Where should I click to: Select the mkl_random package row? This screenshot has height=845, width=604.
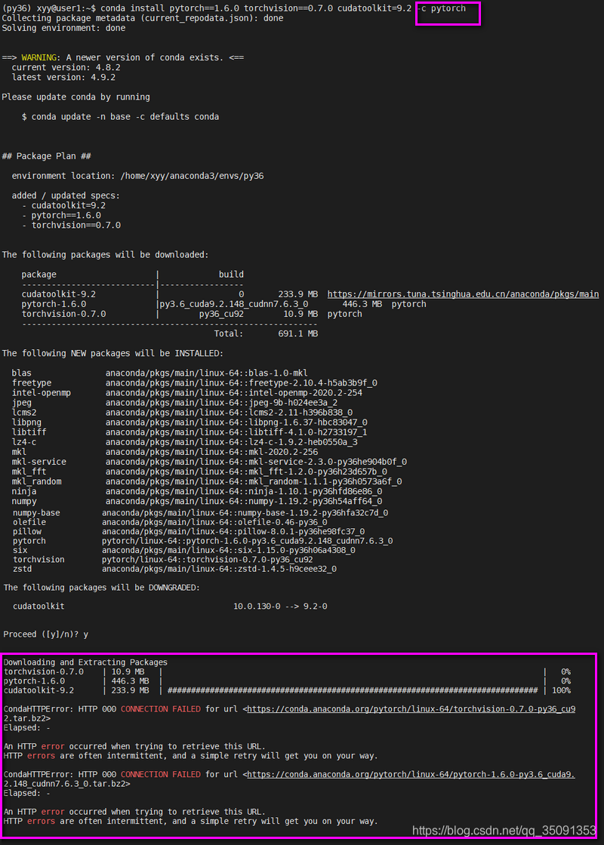pos(207,481)
